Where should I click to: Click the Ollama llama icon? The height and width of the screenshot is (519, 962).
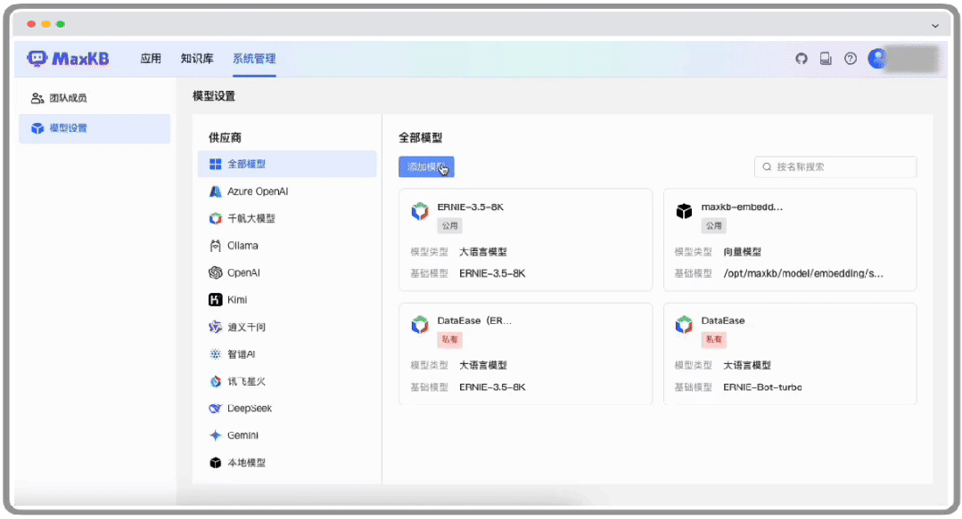click(x=216, y=246)
